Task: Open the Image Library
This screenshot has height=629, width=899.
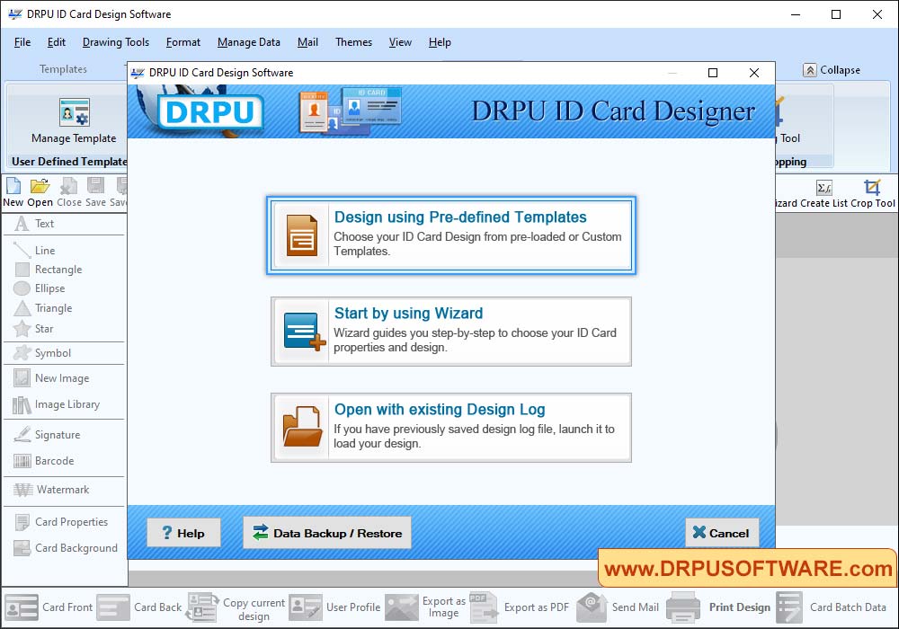Action: (x=56, y=404)
